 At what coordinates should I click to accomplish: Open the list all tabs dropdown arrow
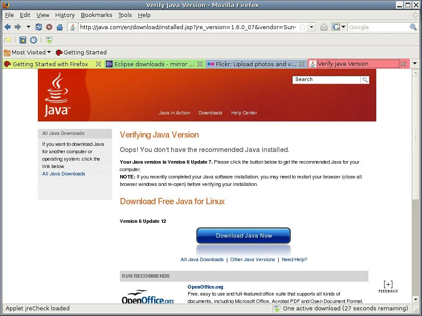pyautogui.click(x=415, y=64)
